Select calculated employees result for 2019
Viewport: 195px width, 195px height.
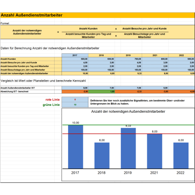click(128, 73)
